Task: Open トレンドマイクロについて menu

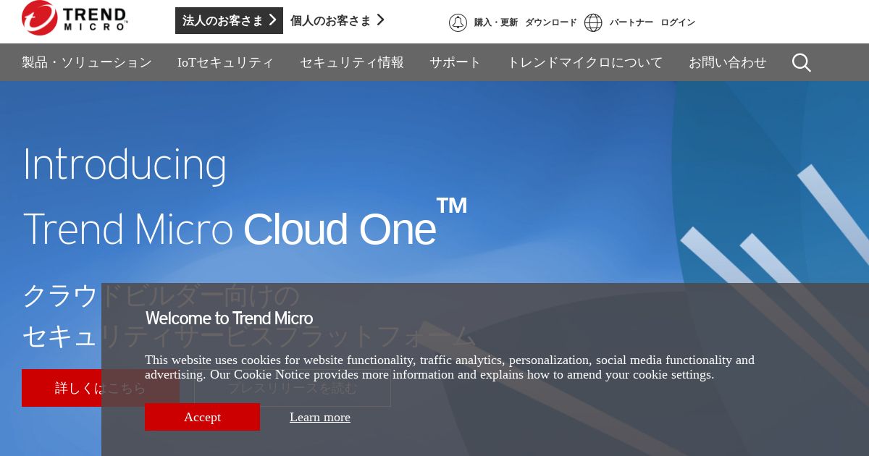Action: 585,62
